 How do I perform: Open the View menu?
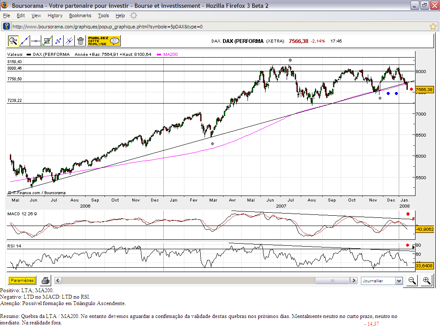point(36,16)
